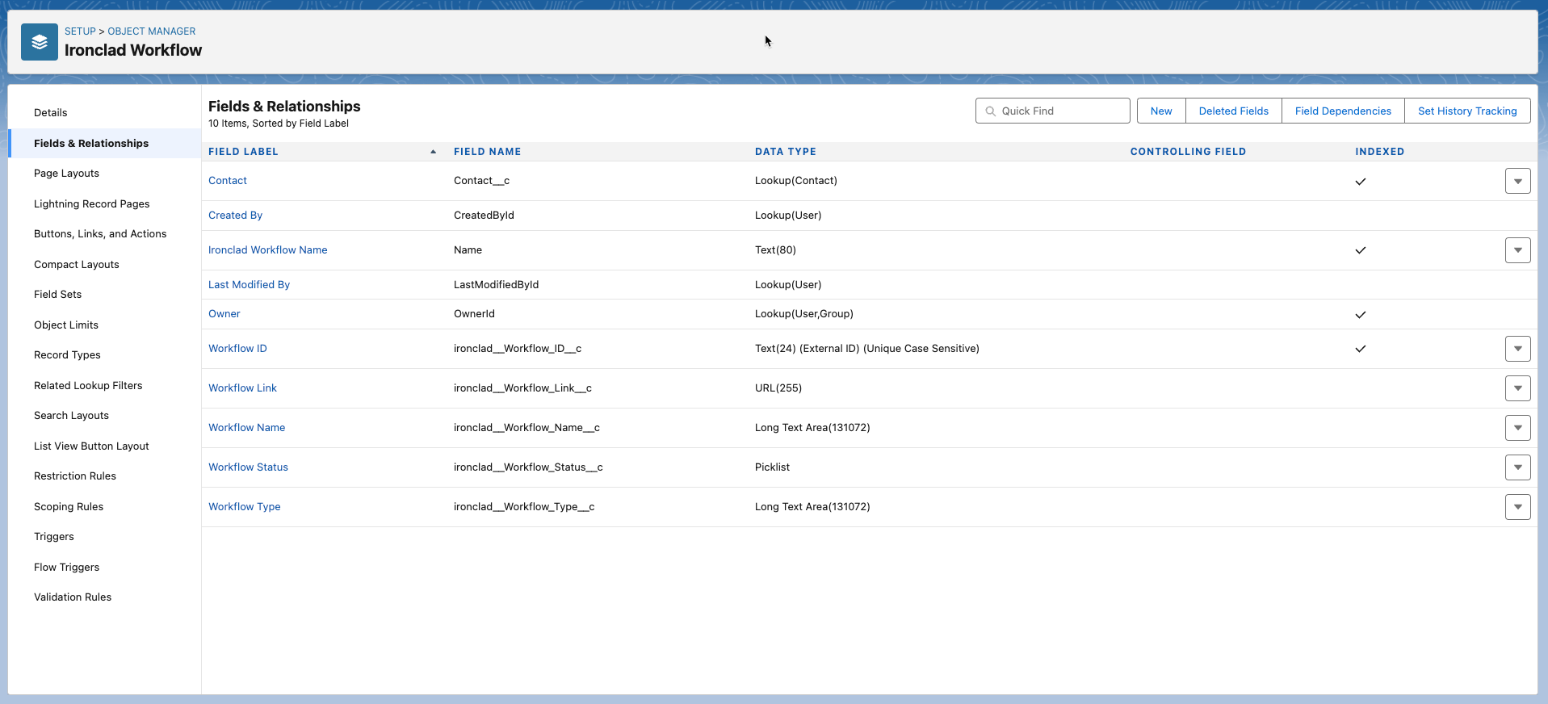
Task: Open the Triggers section
Action: point(54,537)
